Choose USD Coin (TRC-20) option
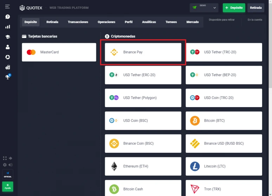Viewport: 272px width, 196px height. click(x=224, y=98)
